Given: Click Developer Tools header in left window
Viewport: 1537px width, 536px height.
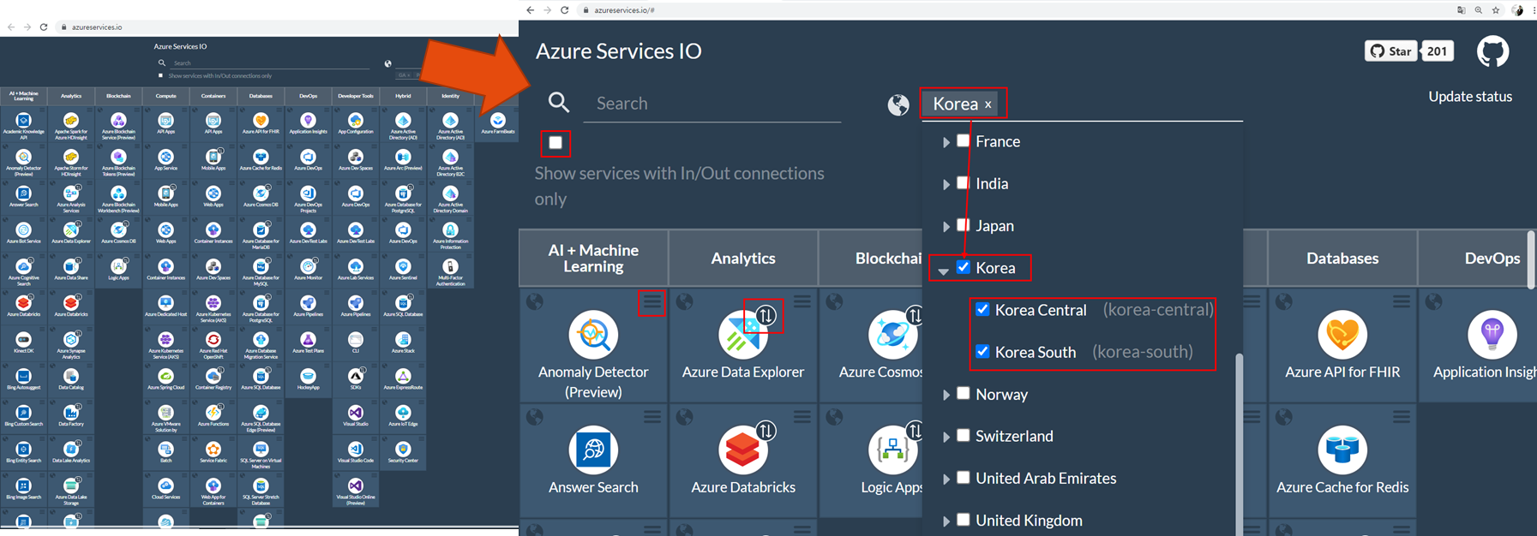Looking at the screenshot, I should tap(356, 96).
